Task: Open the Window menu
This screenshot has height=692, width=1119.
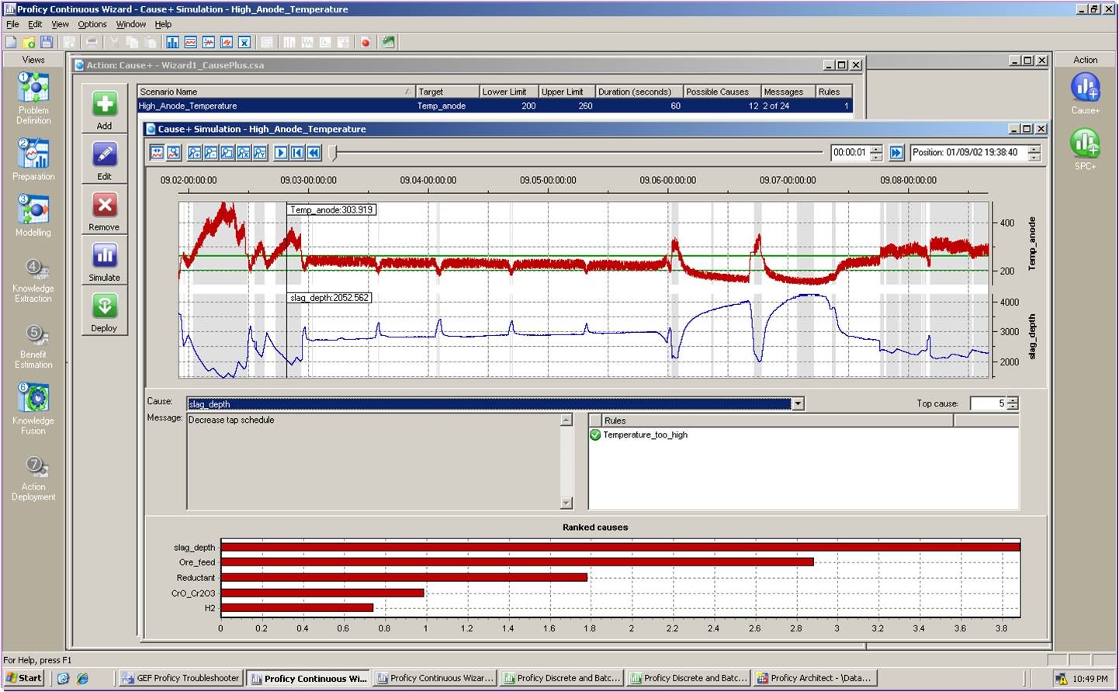Action: (131, 24)
